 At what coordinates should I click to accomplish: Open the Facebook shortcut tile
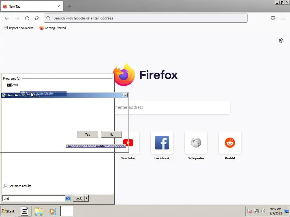(x=162, y=146)
